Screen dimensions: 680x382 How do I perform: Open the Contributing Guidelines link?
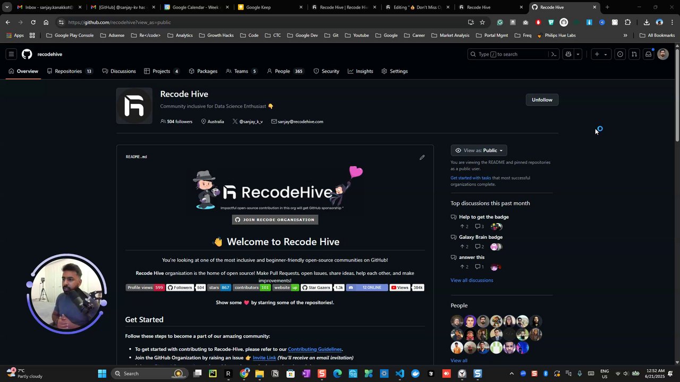coord(314,349)
